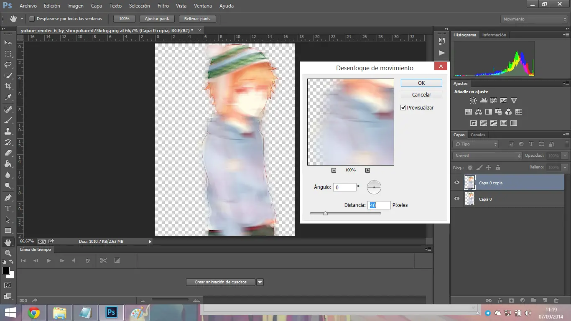
Task: Expand the animation type dropdown arrow
Action: [x=260, y=282]
